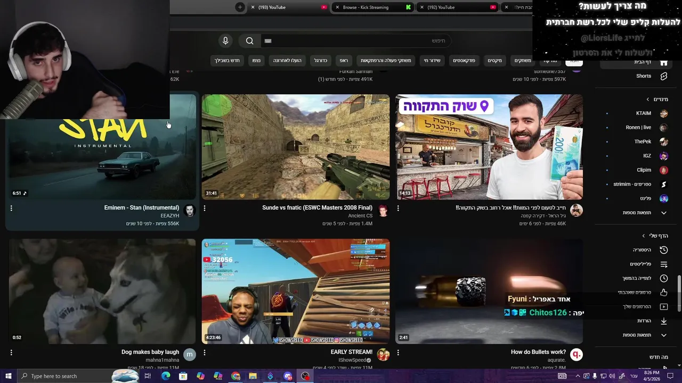Open the Sunde vs fnatic video thumbnail
The width and height of the screenshot is (682, 383).
point(296,147)
